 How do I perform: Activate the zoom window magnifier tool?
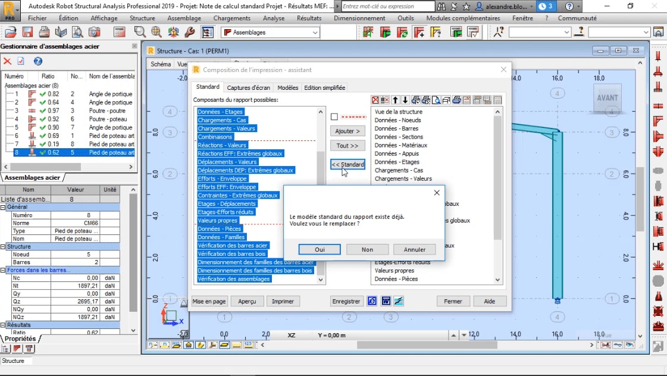coord(139,32)
